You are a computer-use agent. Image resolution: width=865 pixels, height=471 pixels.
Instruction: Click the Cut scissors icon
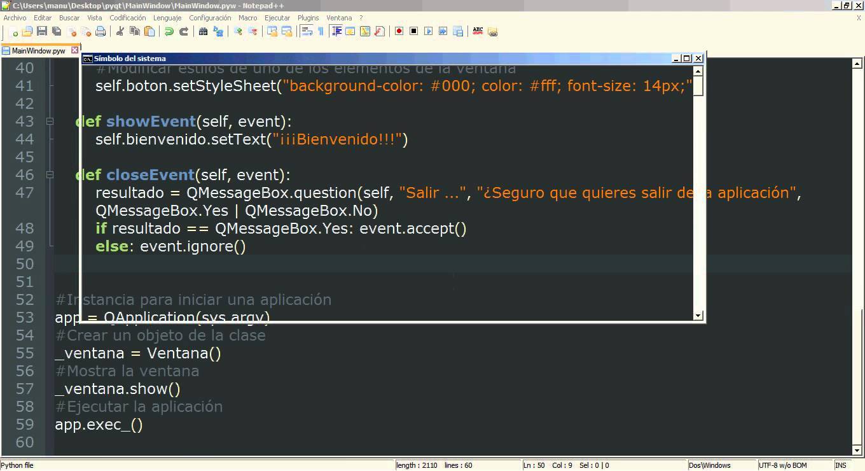pos(120,31)
